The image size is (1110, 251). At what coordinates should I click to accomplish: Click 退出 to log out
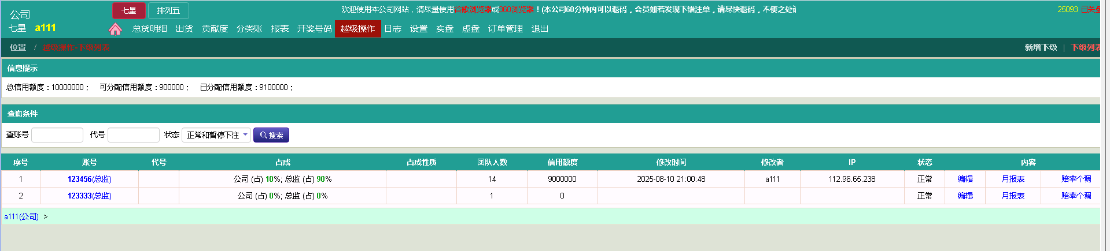point(540,29)
